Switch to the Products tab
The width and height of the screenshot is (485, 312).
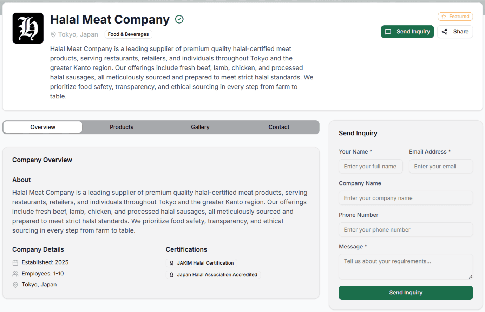(x=122, y=127)
